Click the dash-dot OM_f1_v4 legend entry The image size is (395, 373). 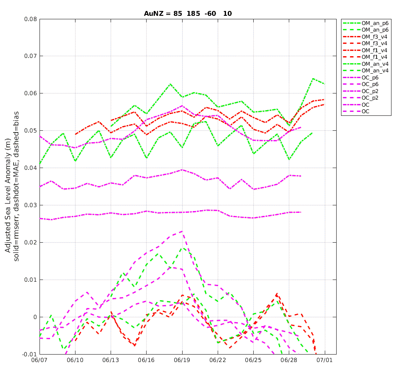(x=365, y=50)
